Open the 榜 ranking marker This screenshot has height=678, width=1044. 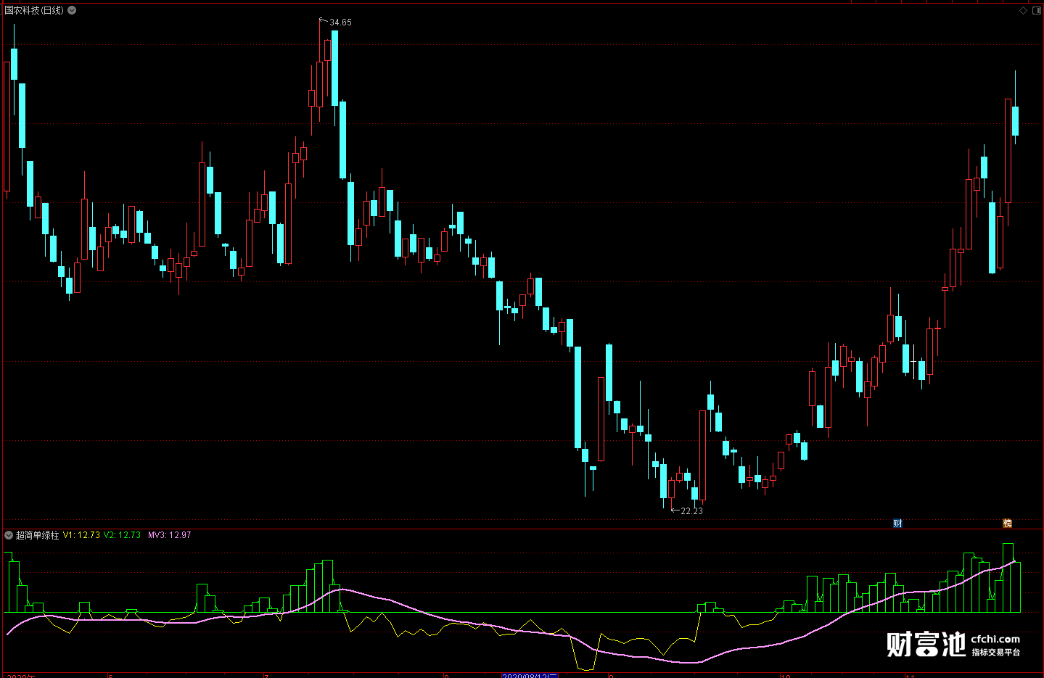coord(1007,523)
